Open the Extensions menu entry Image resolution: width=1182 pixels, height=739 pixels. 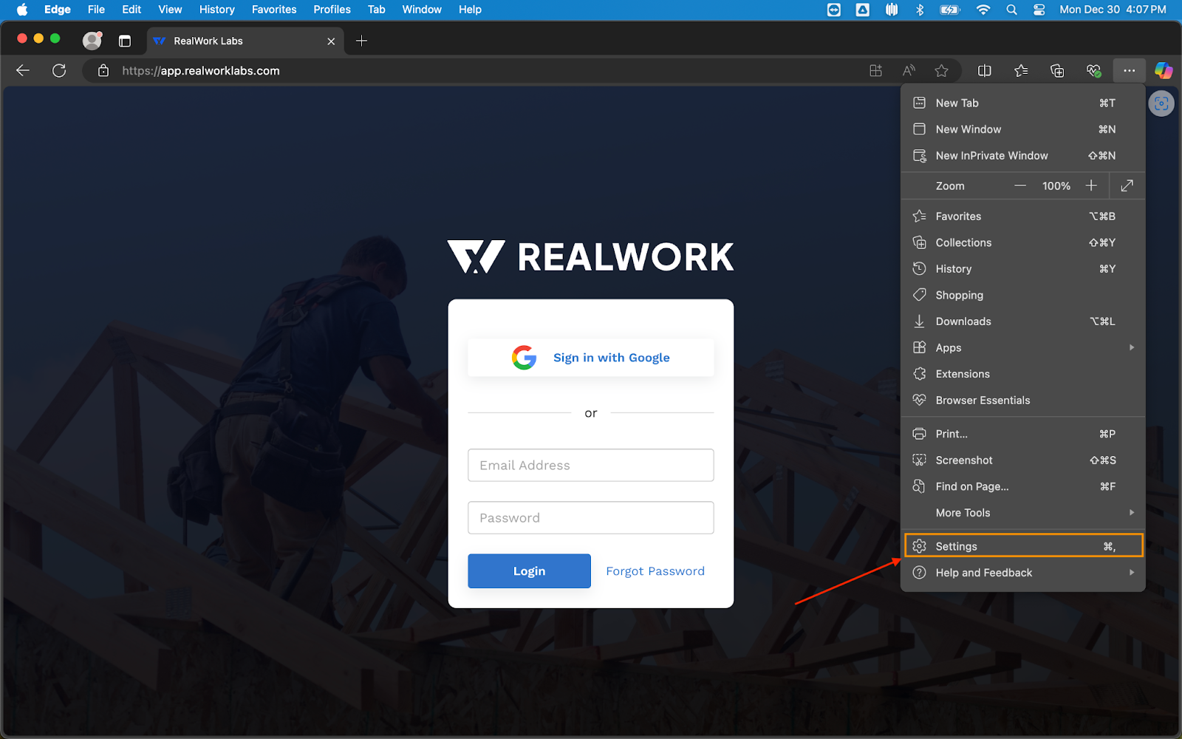(1023, 374)
